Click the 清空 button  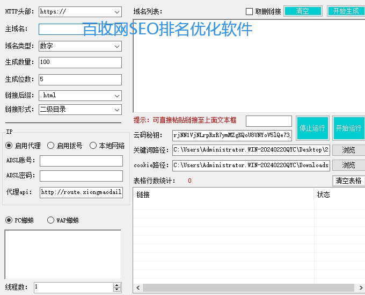pyautogui.click(x=303, y=11)
